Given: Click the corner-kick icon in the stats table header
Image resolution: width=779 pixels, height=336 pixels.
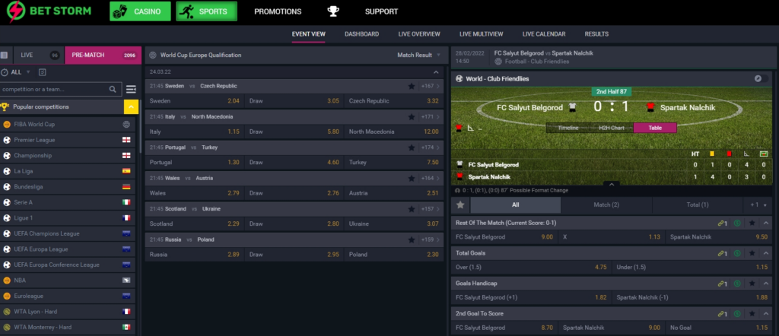Looking at the screenshot, I should (746, 154).
